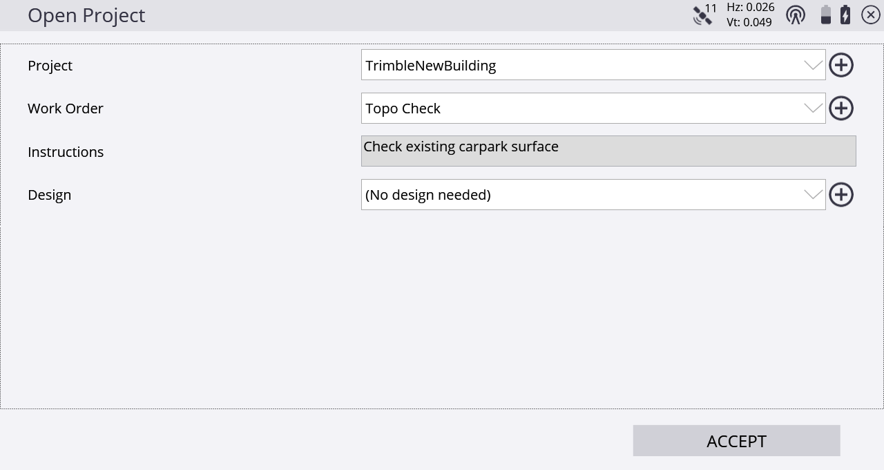The image size is (884, 470).
Task: Click the Instructions label
Action: (x=66, y=152)
